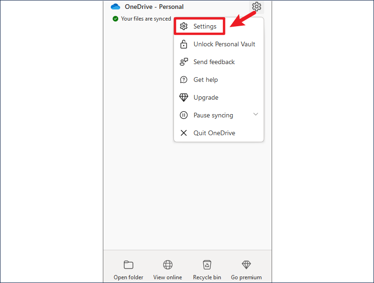Click the View online globe icon

coord(168,265)
